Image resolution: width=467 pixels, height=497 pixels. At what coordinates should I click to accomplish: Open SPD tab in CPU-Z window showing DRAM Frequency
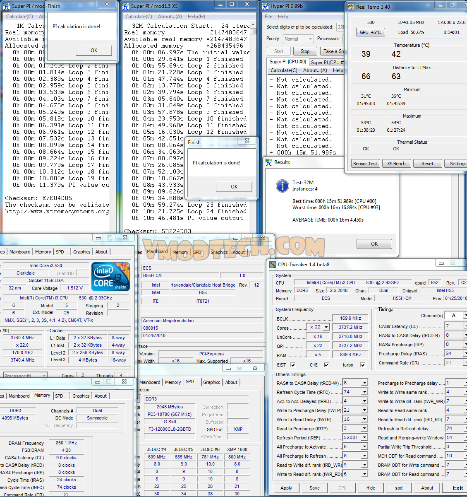(x=59, y=396)
